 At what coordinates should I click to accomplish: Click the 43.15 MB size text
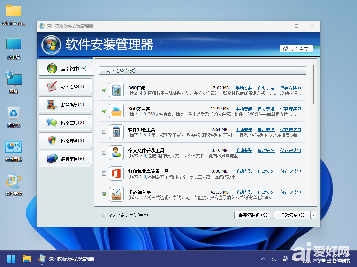(220, 193)
